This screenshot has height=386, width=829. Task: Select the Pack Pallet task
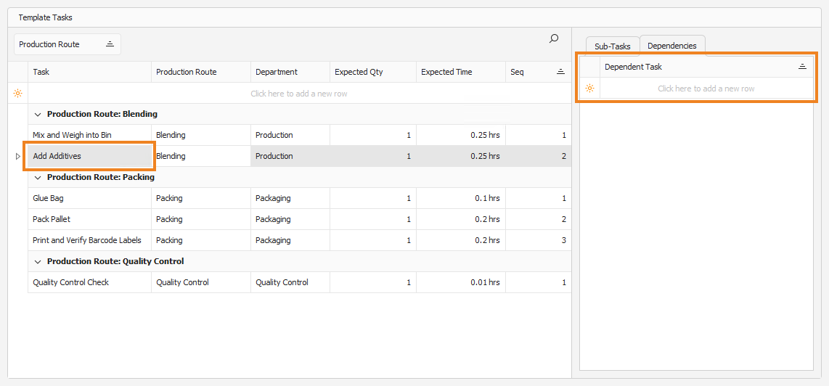coord(89,219)
